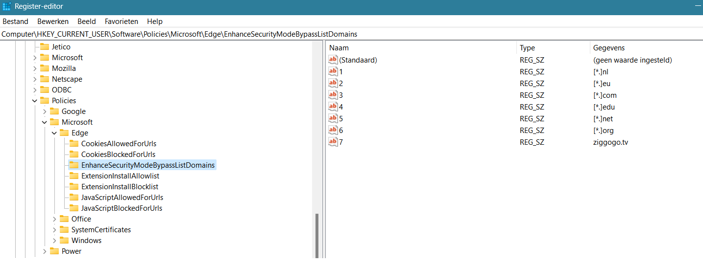The height and width of the screenshot is (265, 703).
Task: Click the string icon of value 6
Action: [333, 130]
